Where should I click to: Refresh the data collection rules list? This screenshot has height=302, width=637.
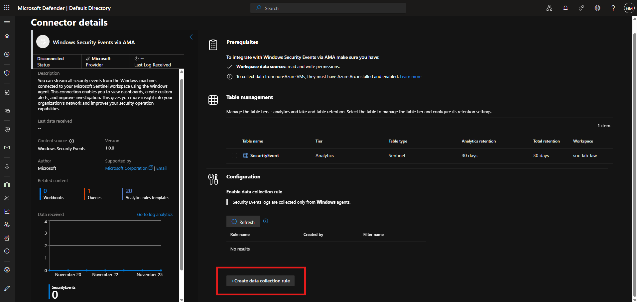pyautogui.click(x=243, y=222)
